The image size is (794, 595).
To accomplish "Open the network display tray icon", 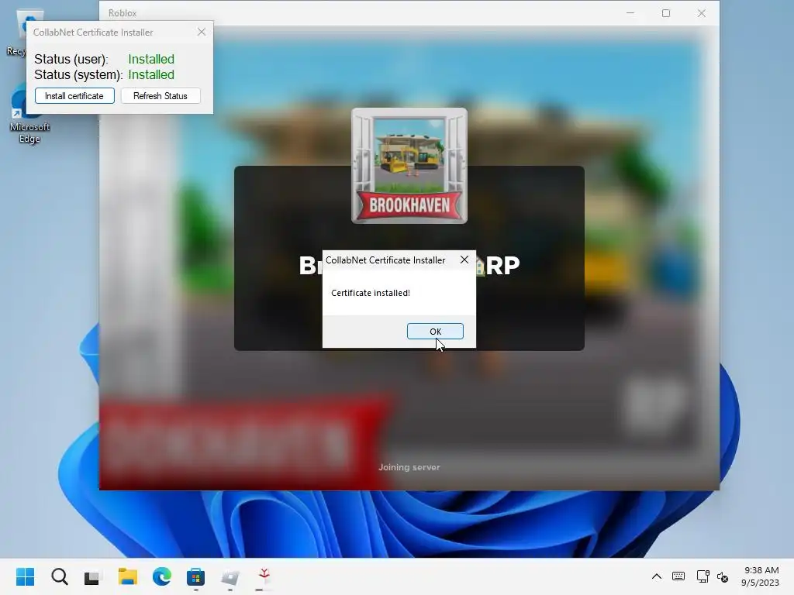I will click(703, 576).
